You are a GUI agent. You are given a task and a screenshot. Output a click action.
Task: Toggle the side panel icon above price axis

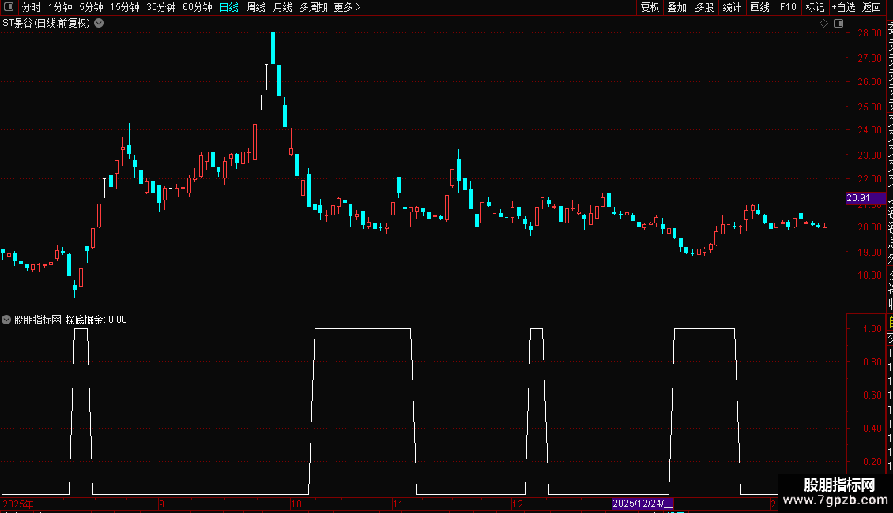point(838,24)
